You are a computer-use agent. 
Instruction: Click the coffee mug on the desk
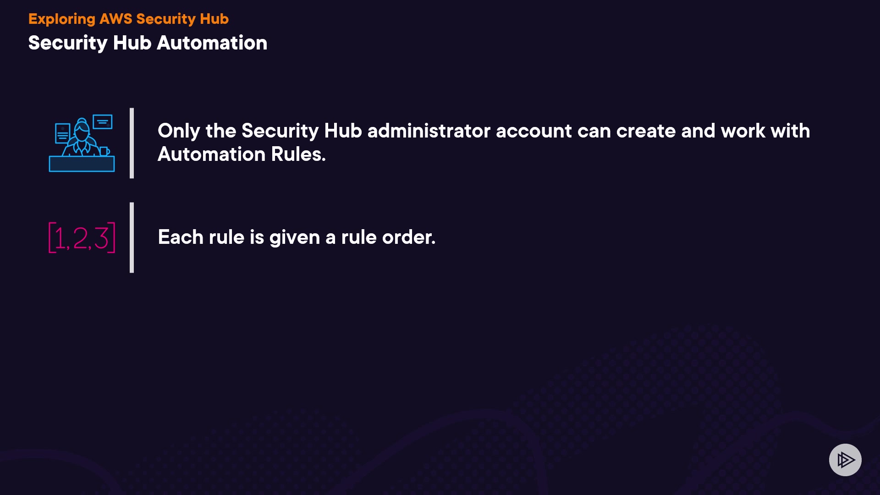coord(104,151)
